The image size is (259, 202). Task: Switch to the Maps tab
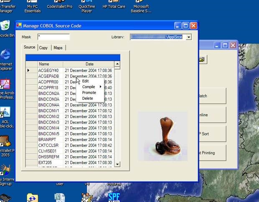(58, 48)
